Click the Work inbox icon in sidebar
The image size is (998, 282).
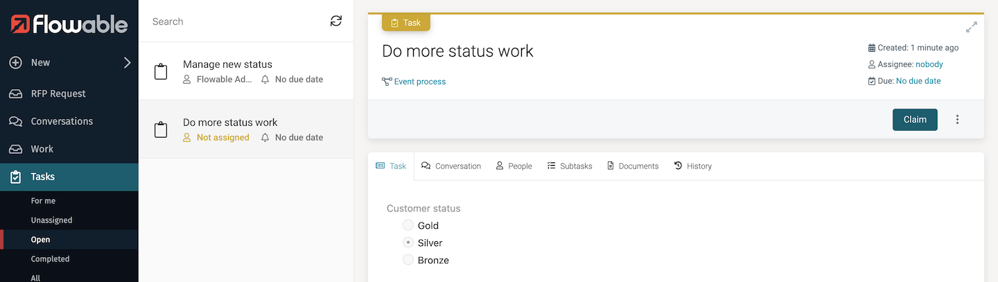(x=15, y=149)
